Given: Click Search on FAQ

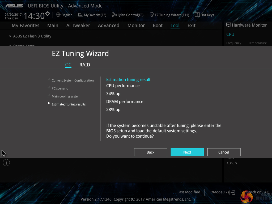Looking at the screenshot, I should (257, 192).
